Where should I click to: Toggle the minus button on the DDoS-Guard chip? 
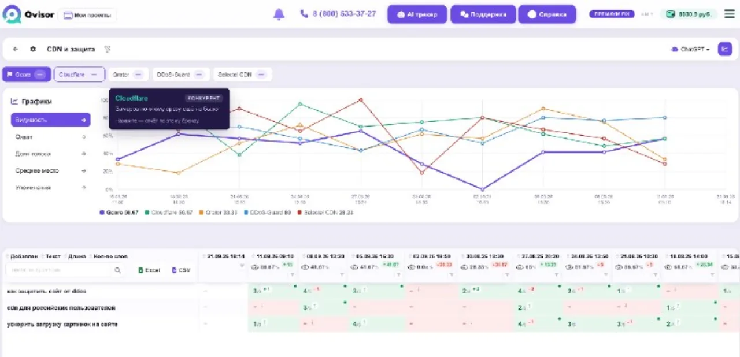click(198, 75)
